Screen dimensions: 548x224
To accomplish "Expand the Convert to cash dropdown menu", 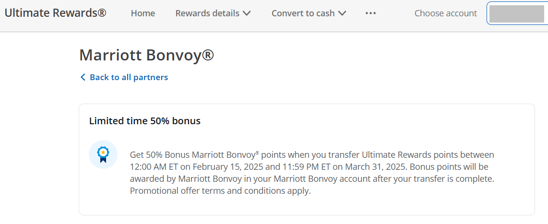I will point(309,13).
